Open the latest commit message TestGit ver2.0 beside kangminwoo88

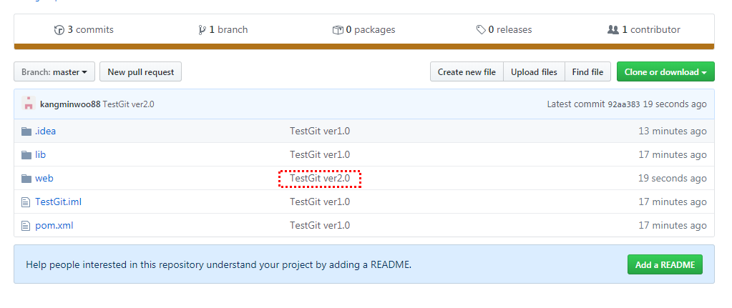(128, 104)
